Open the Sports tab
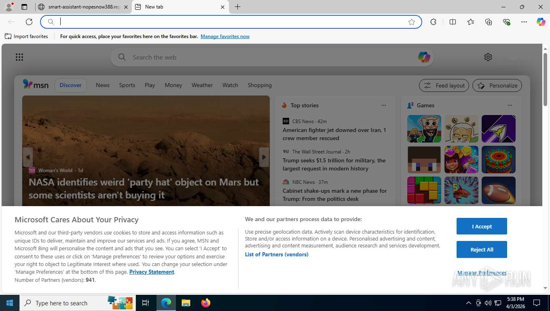Viewport: 550px width, 311px height. 127,85
